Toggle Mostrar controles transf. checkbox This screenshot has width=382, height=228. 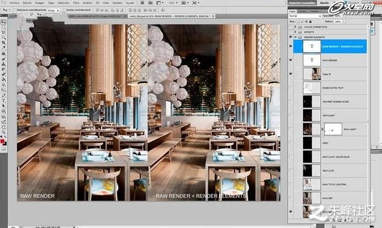(x=64, y=10)
